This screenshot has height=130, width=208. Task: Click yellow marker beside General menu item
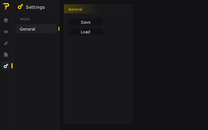coord(59,29)
